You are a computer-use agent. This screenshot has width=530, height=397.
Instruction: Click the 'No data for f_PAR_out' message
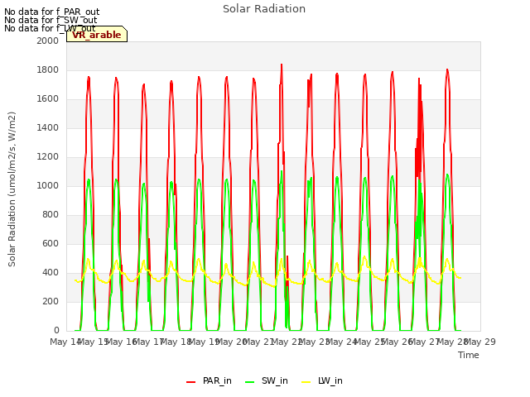click(51, 12)
